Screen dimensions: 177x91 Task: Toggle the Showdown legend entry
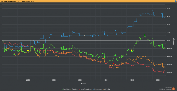coord(98,89)
